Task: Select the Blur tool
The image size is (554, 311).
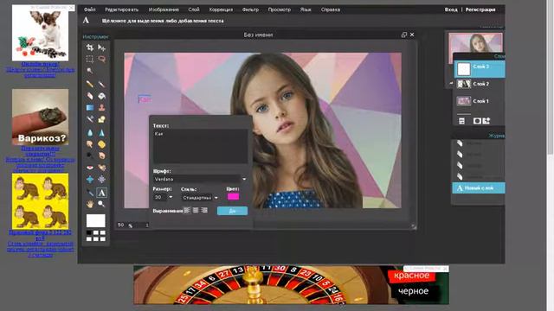Action: pyautogui.click(x=90, y=133)
